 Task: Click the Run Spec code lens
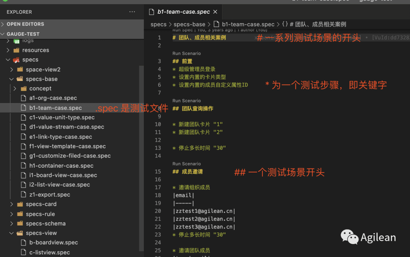183,30
